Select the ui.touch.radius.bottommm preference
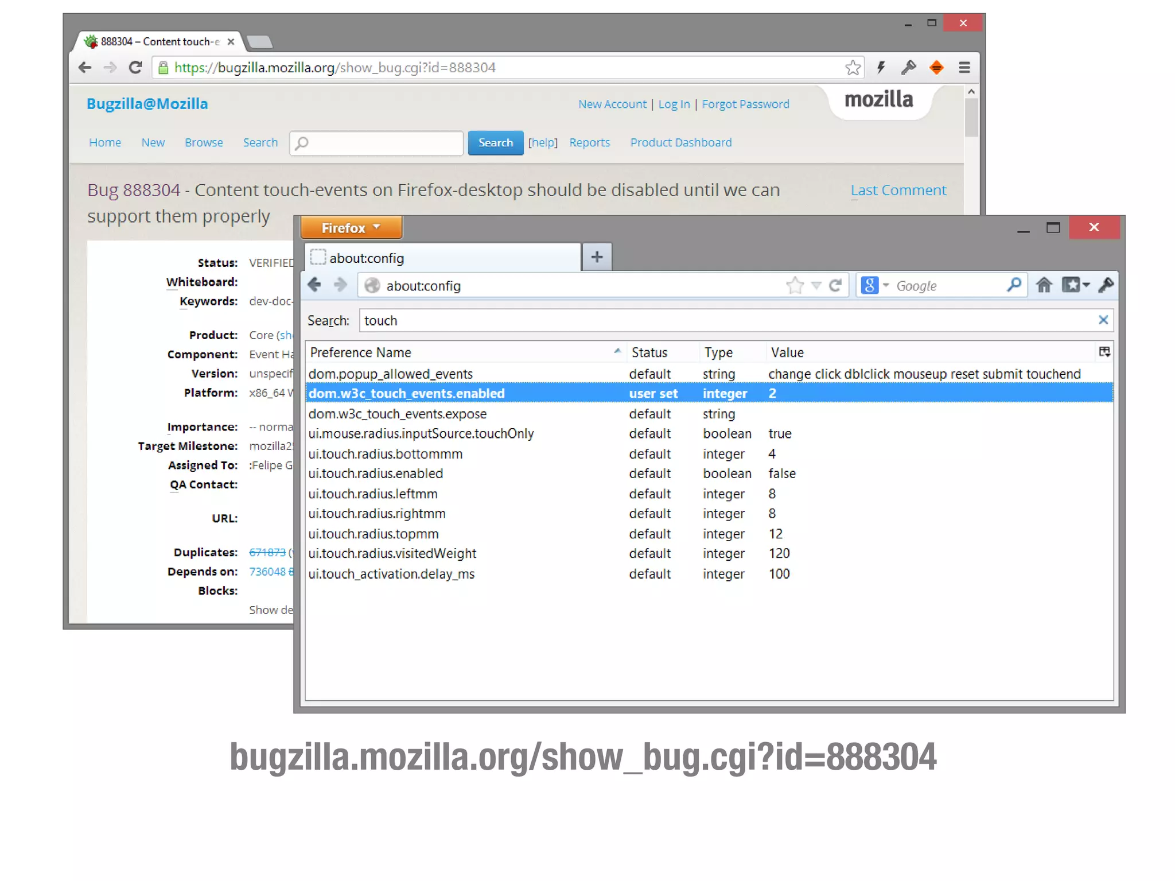 [709, 453]
